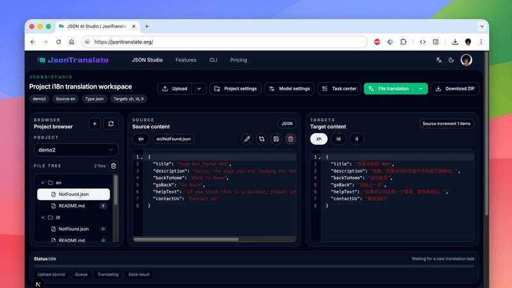Click the source editor horizontal scrollbar
The width and height of the screenshot is (512, 288).
[x=186, y=239]
